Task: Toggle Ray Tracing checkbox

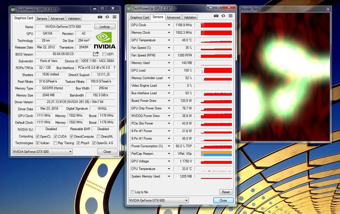Action: pyautogui.click(x=55, y=143)
